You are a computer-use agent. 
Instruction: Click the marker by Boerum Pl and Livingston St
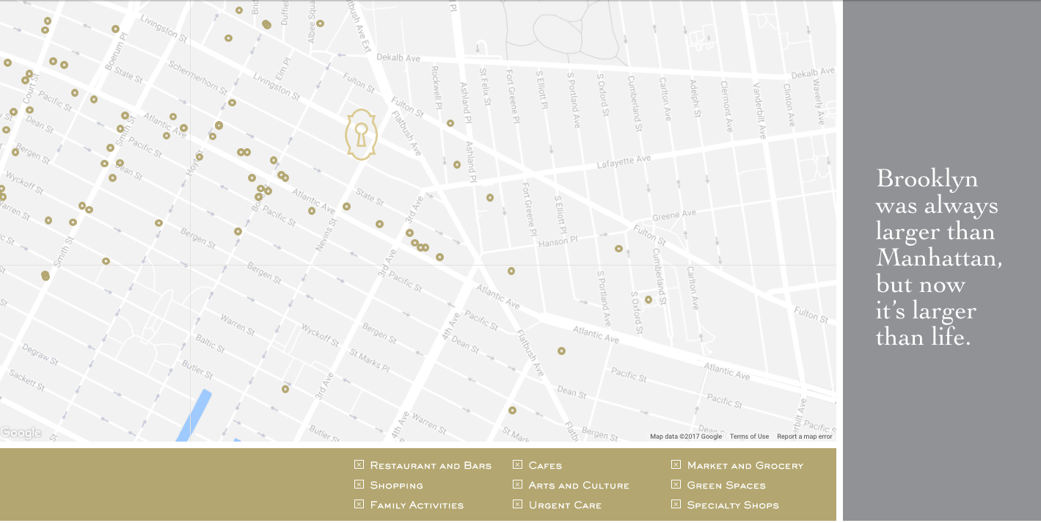coord(115,29)
